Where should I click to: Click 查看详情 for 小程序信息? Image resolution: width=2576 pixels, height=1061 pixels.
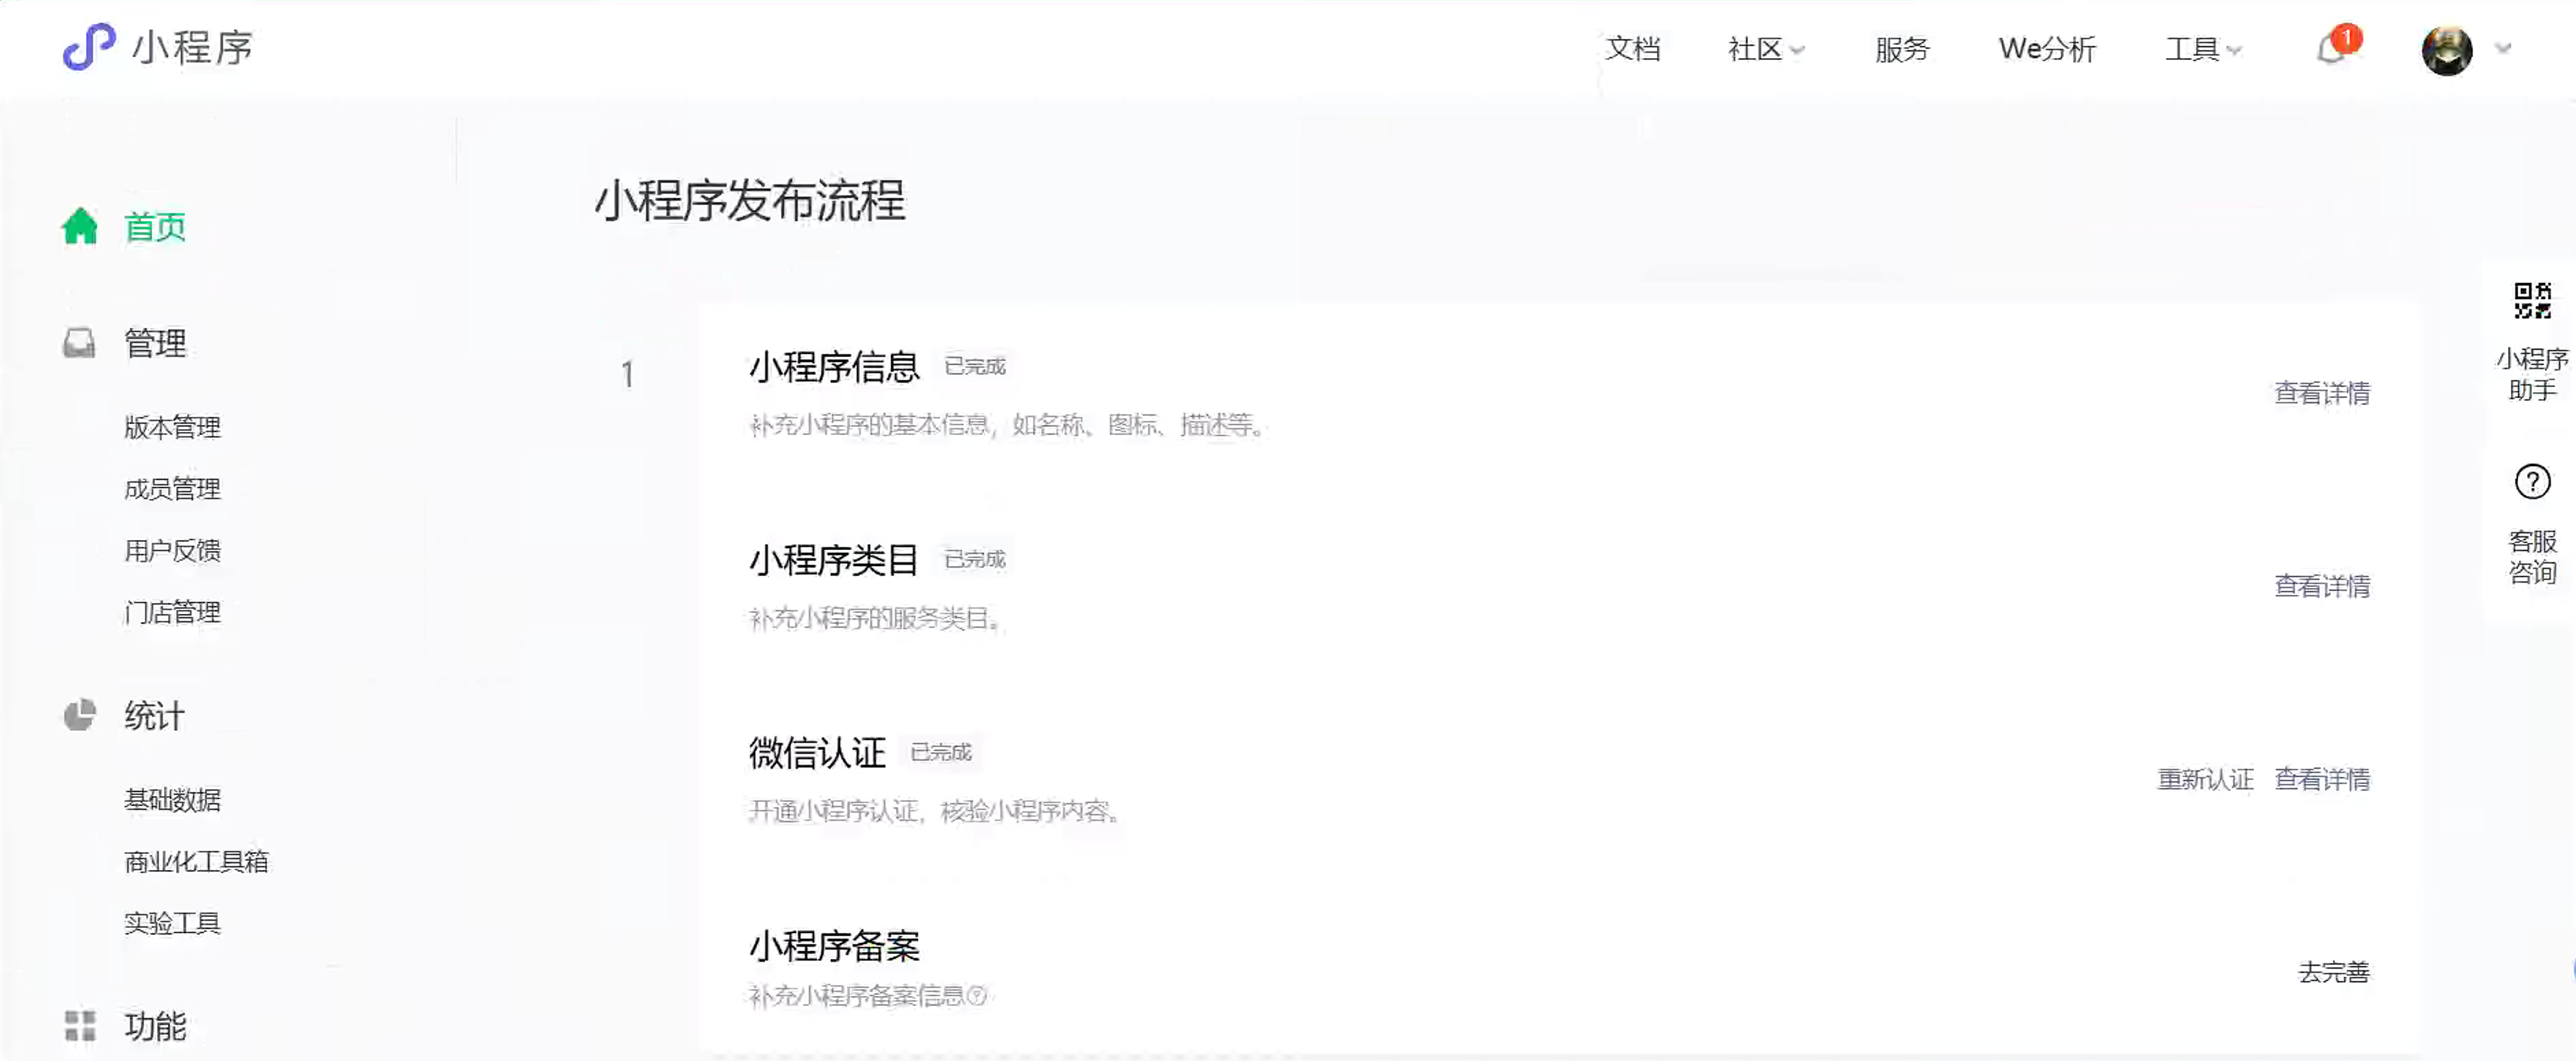[x=2322, y=393]
